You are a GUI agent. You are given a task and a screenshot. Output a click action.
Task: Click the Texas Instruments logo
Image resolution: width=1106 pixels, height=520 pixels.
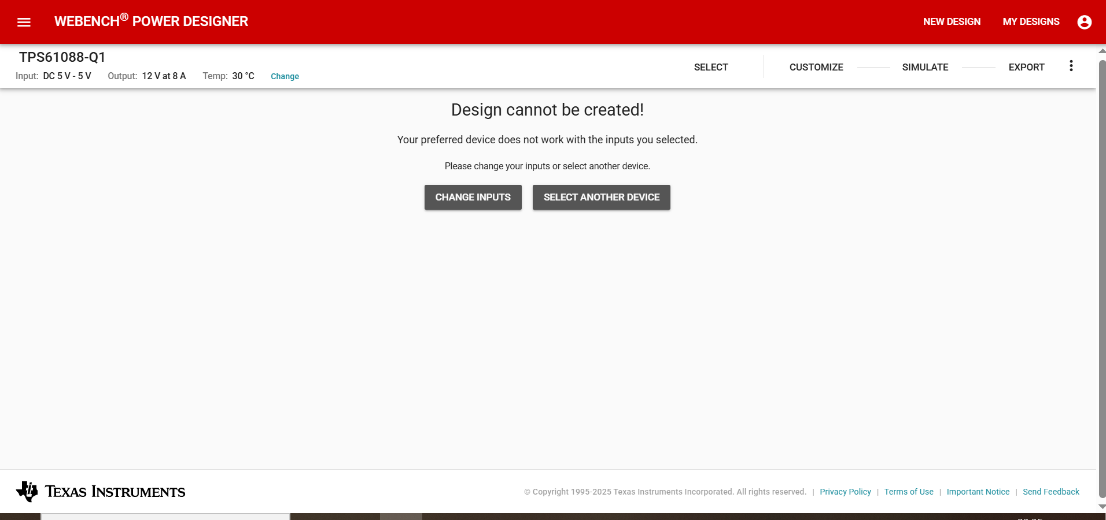[x=101, y=492]
